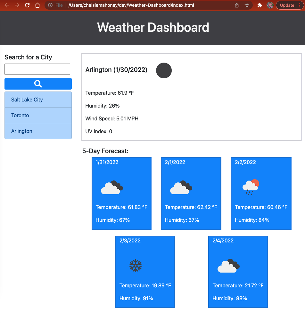Screen dimensions: 305x323
Task: Open the extensions puzzle icon
Action: (x=260, y=5)
